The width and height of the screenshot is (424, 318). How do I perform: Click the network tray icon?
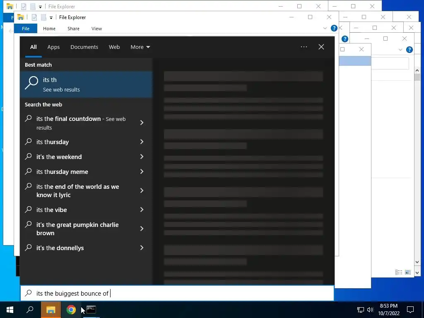click(x=361, y=310)
